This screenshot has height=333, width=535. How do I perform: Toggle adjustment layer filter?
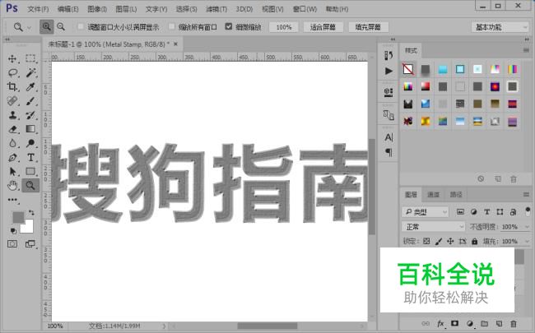pos(473,212)
